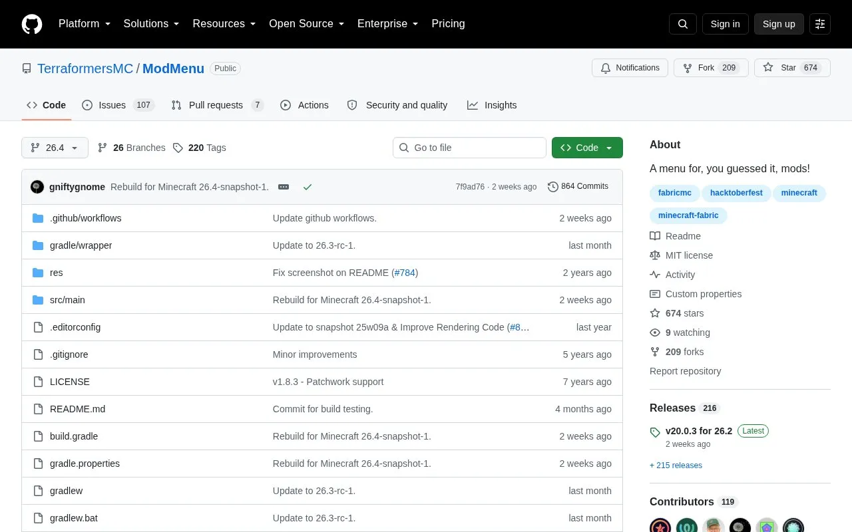Click the green checkmark commit status icon
The width and height of the screenshot is (852, 532).
click(308, 187)
